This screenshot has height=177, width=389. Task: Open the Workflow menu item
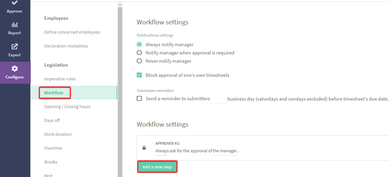(54, 93)
